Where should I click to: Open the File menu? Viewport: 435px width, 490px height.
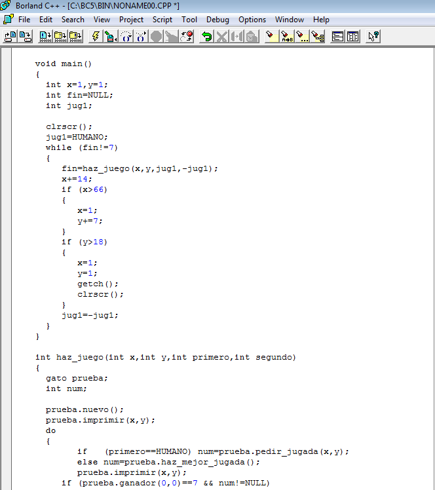click(x=24, y=20)
